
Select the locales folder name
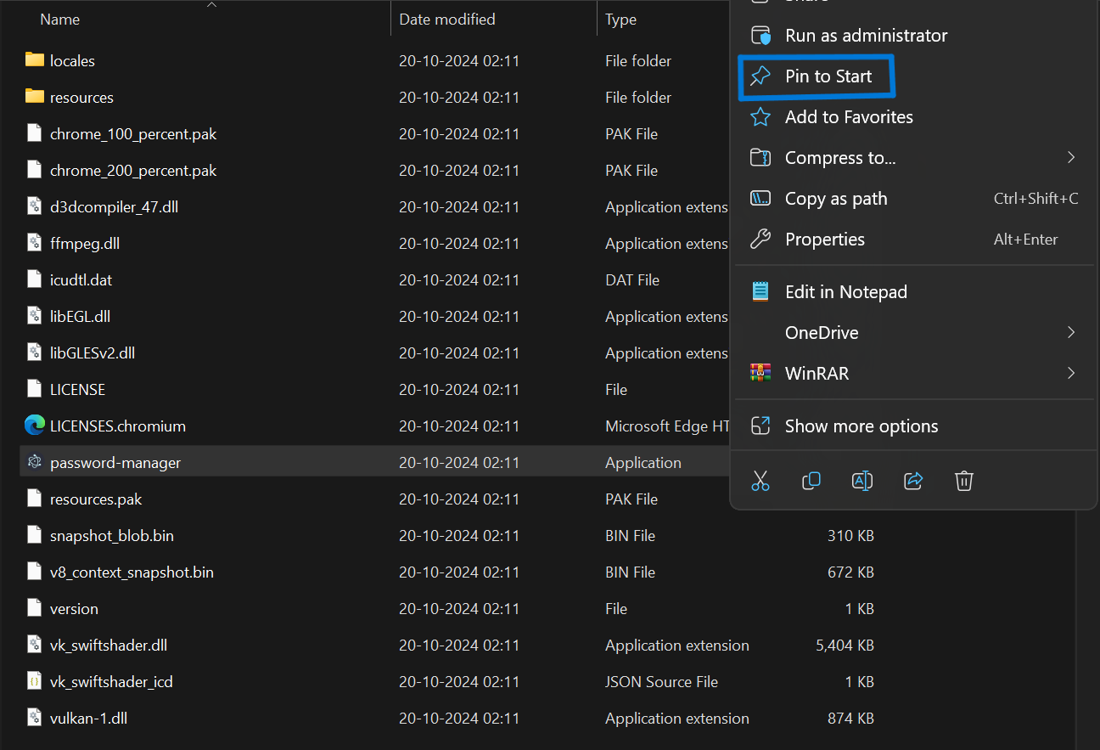pos(72,61)
